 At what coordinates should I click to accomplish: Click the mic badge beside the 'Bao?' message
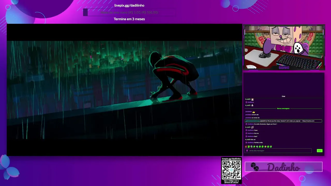(x=246, y=136)
